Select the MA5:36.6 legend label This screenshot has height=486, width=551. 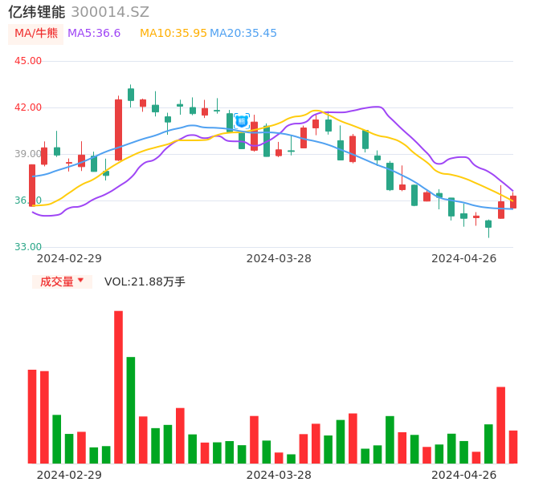(94, 34)
